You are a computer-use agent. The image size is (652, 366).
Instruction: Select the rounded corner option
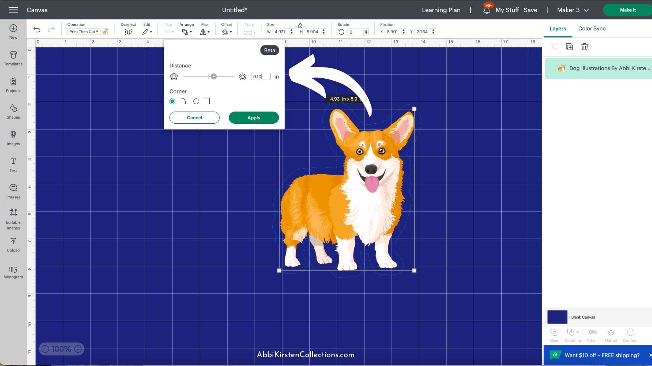coord(172,101)
